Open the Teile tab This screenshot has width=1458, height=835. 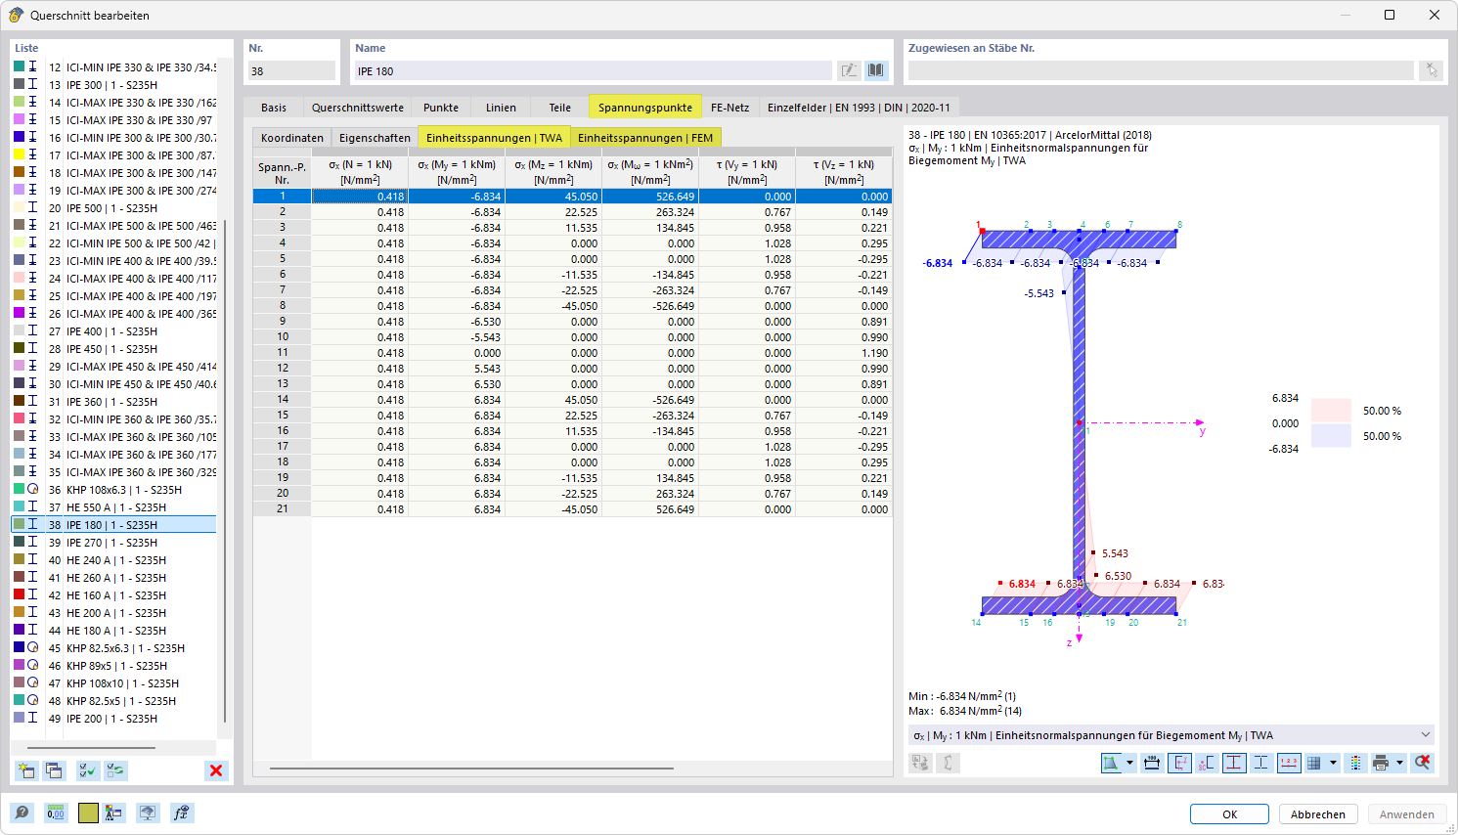pos(559,108)
